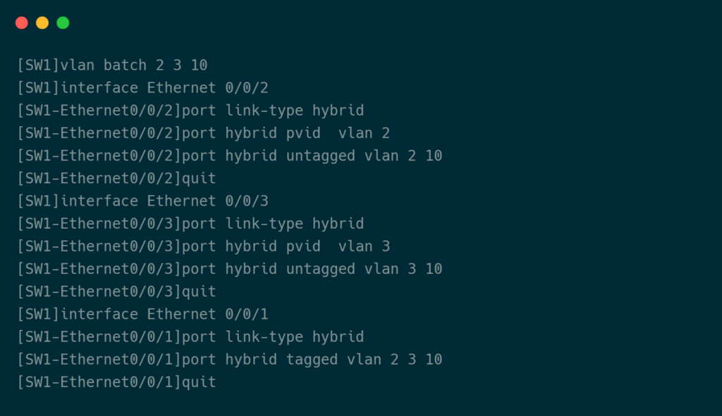The width and height of the screenshot is (722, 416).
Task: Click "quit" on the Ethernet0/0/2 prompt
Action: (x=199, y=178)
